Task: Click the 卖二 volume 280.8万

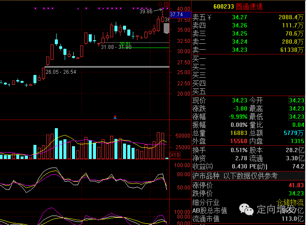Action: click(x=293, y=42)
